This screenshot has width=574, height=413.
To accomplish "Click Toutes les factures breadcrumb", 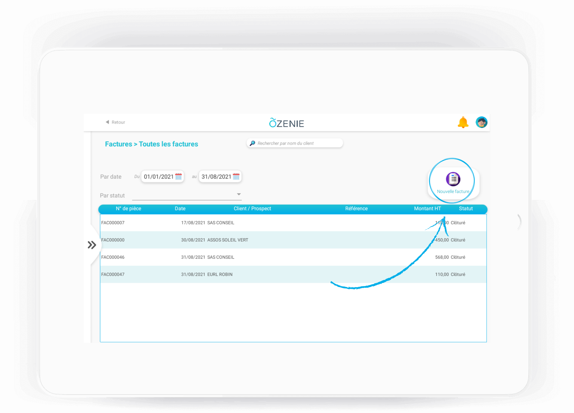I will pos(168,144).
